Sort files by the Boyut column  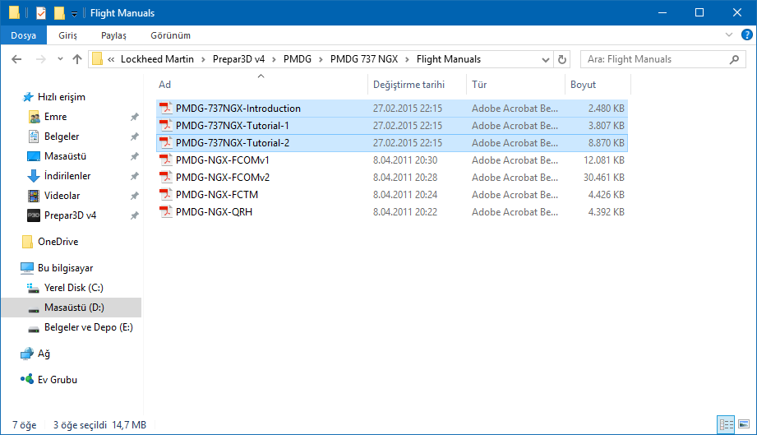tap(598, 85)
